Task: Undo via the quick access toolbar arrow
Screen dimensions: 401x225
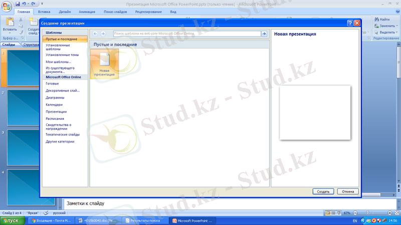Action: 24,4
